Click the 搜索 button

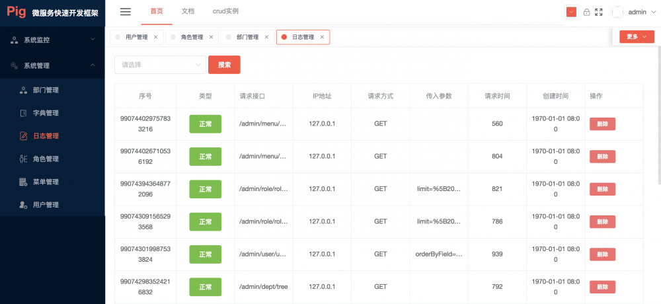click(x=224, y=65)
